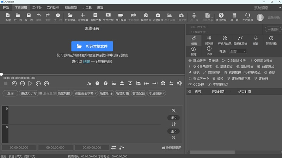
Task: Click the 打开本地文件 button
Action: pos(92,46)
